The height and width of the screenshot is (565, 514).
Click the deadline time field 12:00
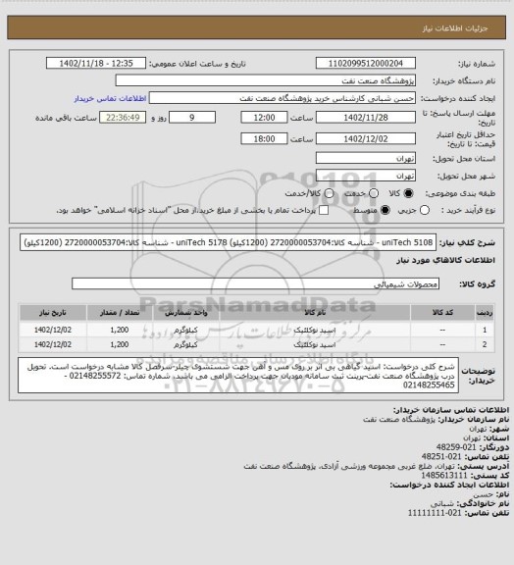click(264, 118)
